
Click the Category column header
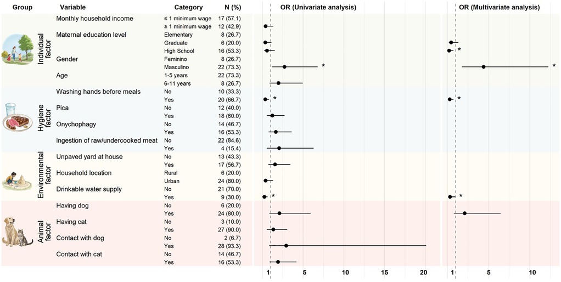188,8
